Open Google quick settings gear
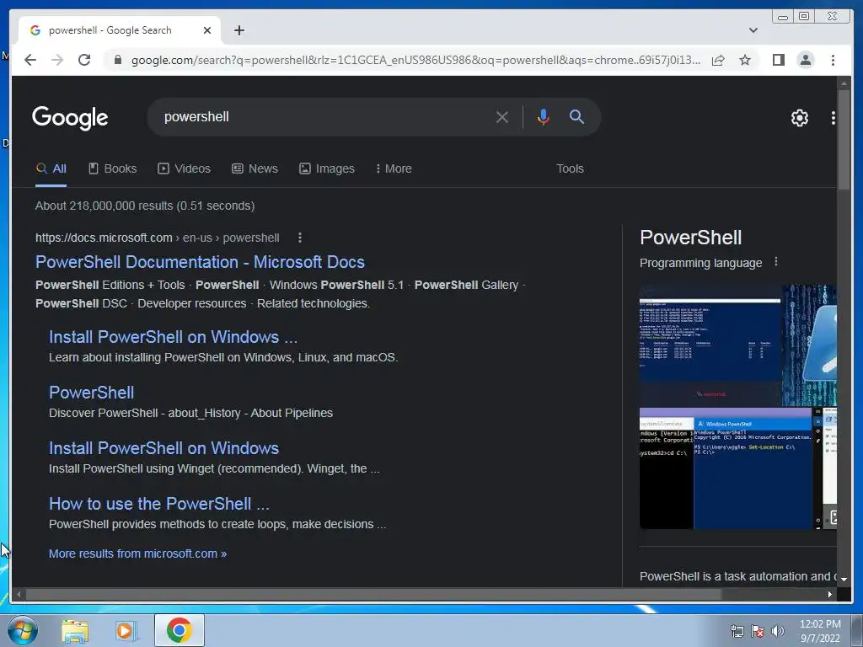This screenshot has height=647, width=863. pyautogui.click(x=799, y=118)
